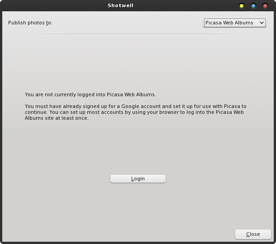Click the Login button
This screenshot has width=276, height=244.
click(x=138, y=178)
